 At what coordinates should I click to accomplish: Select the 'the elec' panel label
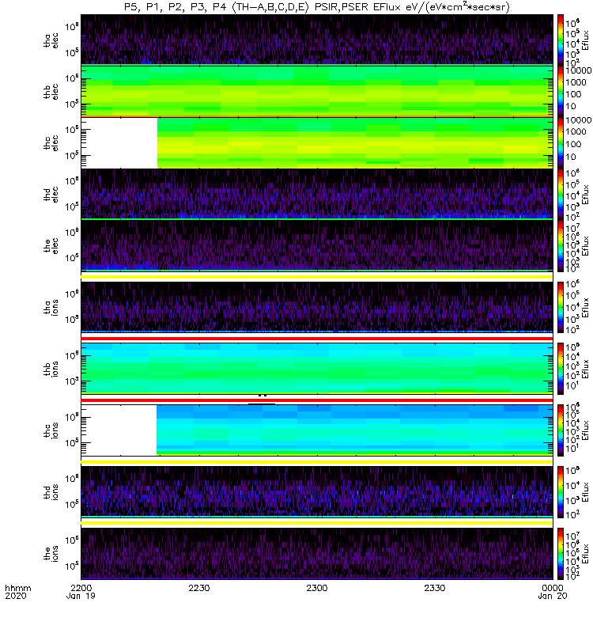point(51,245)
